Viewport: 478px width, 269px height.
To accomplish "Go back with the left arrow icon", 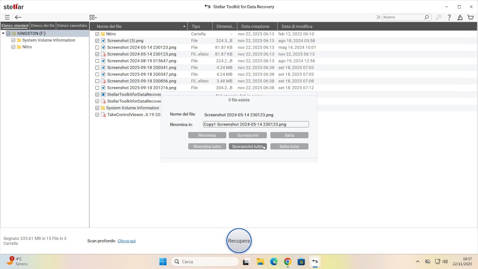I will click(x=18, y=17).
